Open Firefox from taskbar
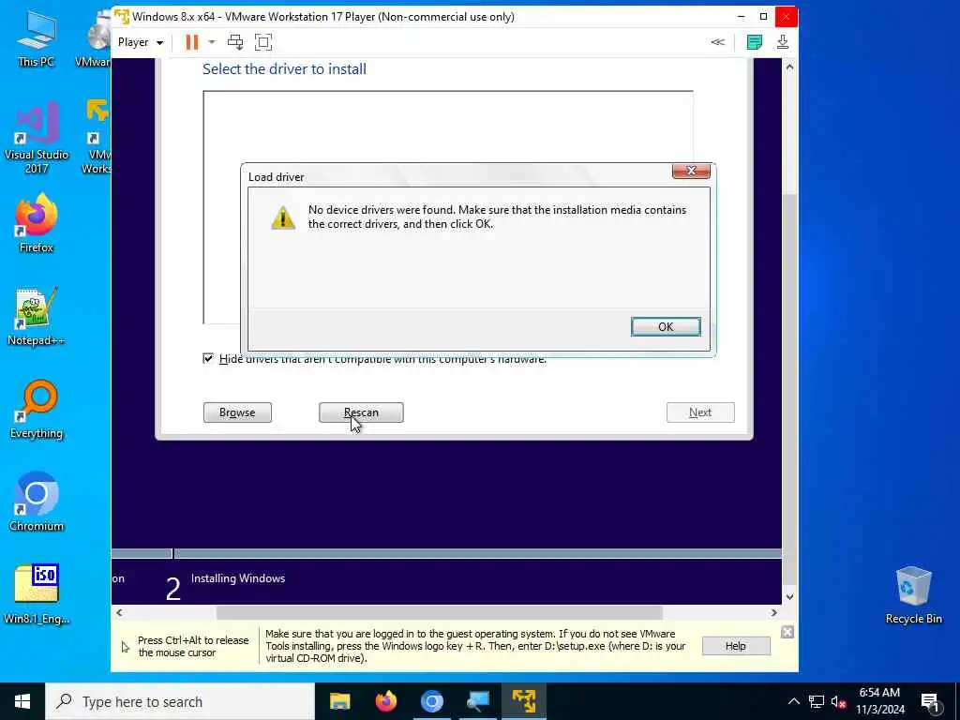 point(385,701)
